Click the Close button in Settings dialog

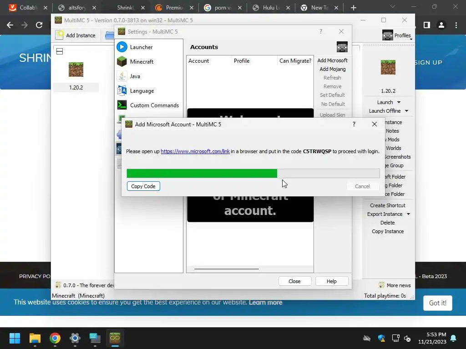click(x=294, y=281)
